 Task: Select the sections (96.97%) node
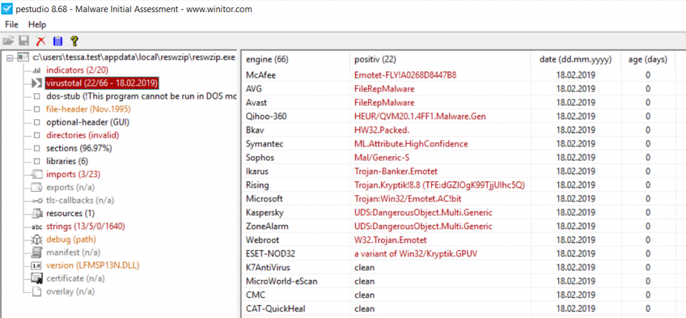click(79, 148)
